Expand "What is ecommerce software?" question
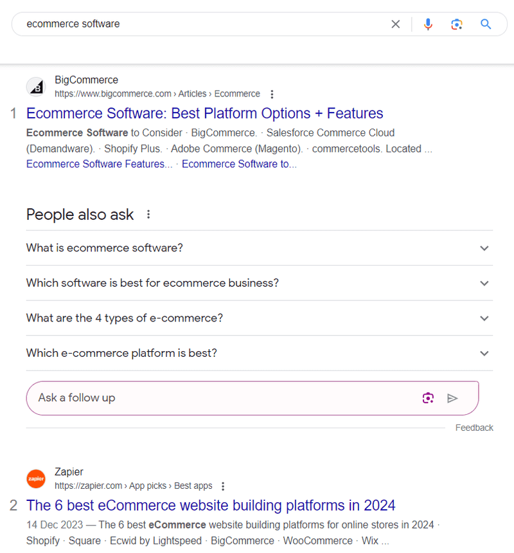The image size is (514, 553). click(x=260, y=248)
